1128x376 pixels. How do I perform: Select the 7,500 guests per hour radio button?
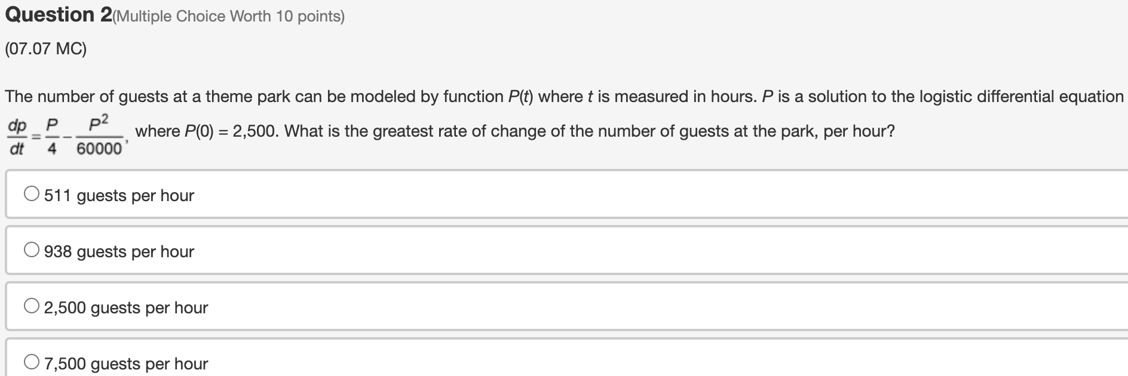pos(30,360)
